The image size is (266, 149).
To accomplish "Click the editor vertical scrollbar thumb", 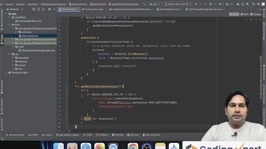I will coord(261,78).
